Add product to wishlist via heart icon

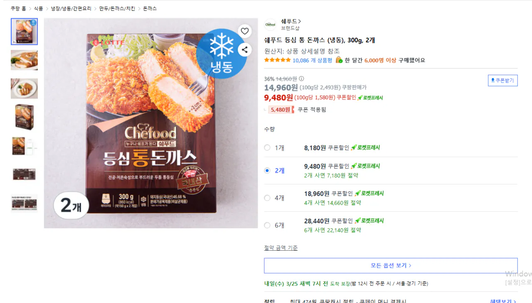(x=244, y=31)
